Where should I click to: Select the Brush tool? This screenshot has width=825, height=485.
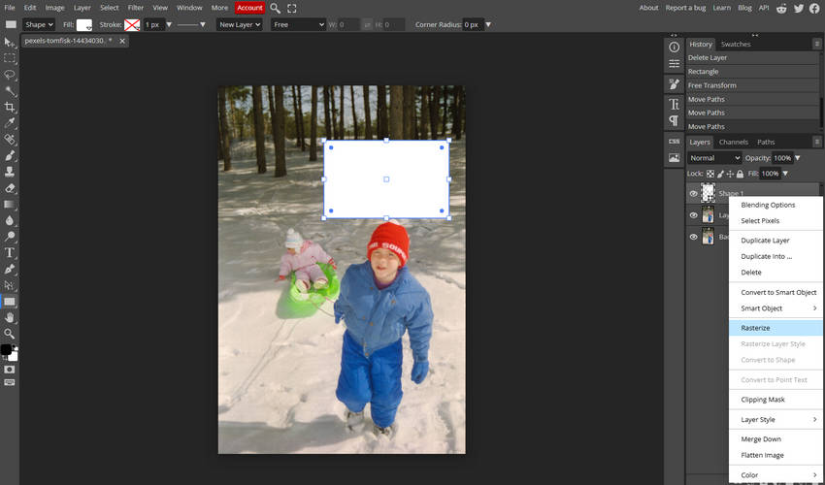[10, 156]
